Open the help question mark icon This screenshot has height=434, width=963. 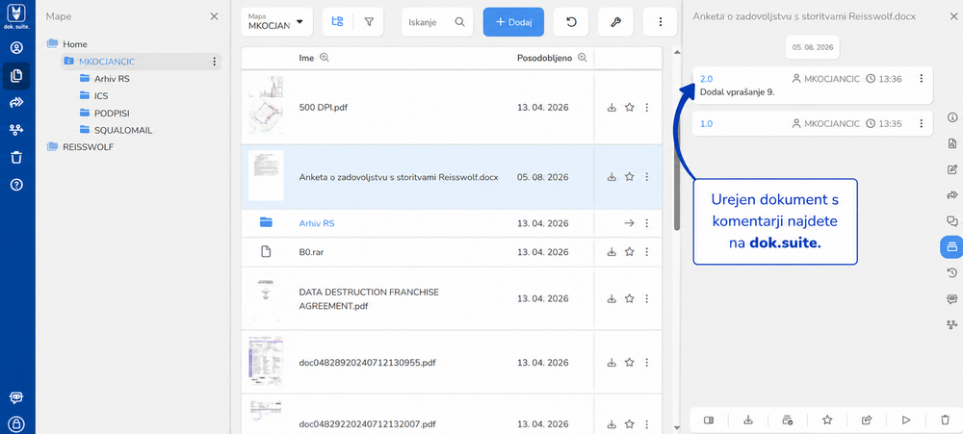16,185
